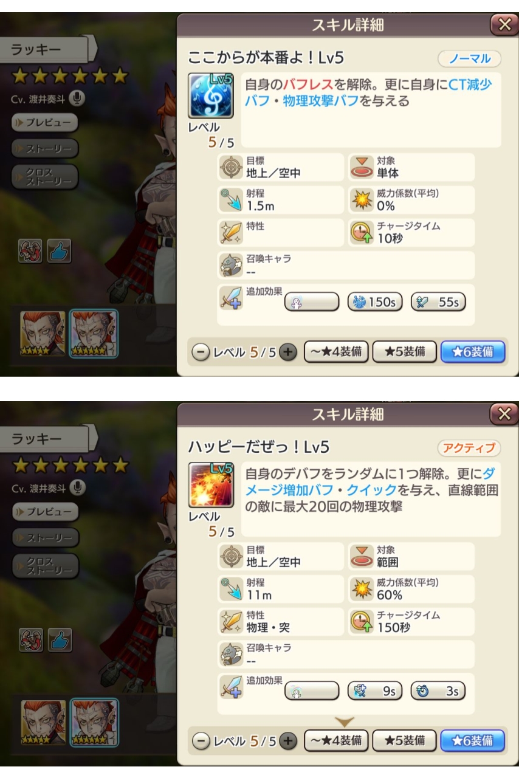
Task: Select ★6装備 in the top skill panel
Action: point(473,351)
